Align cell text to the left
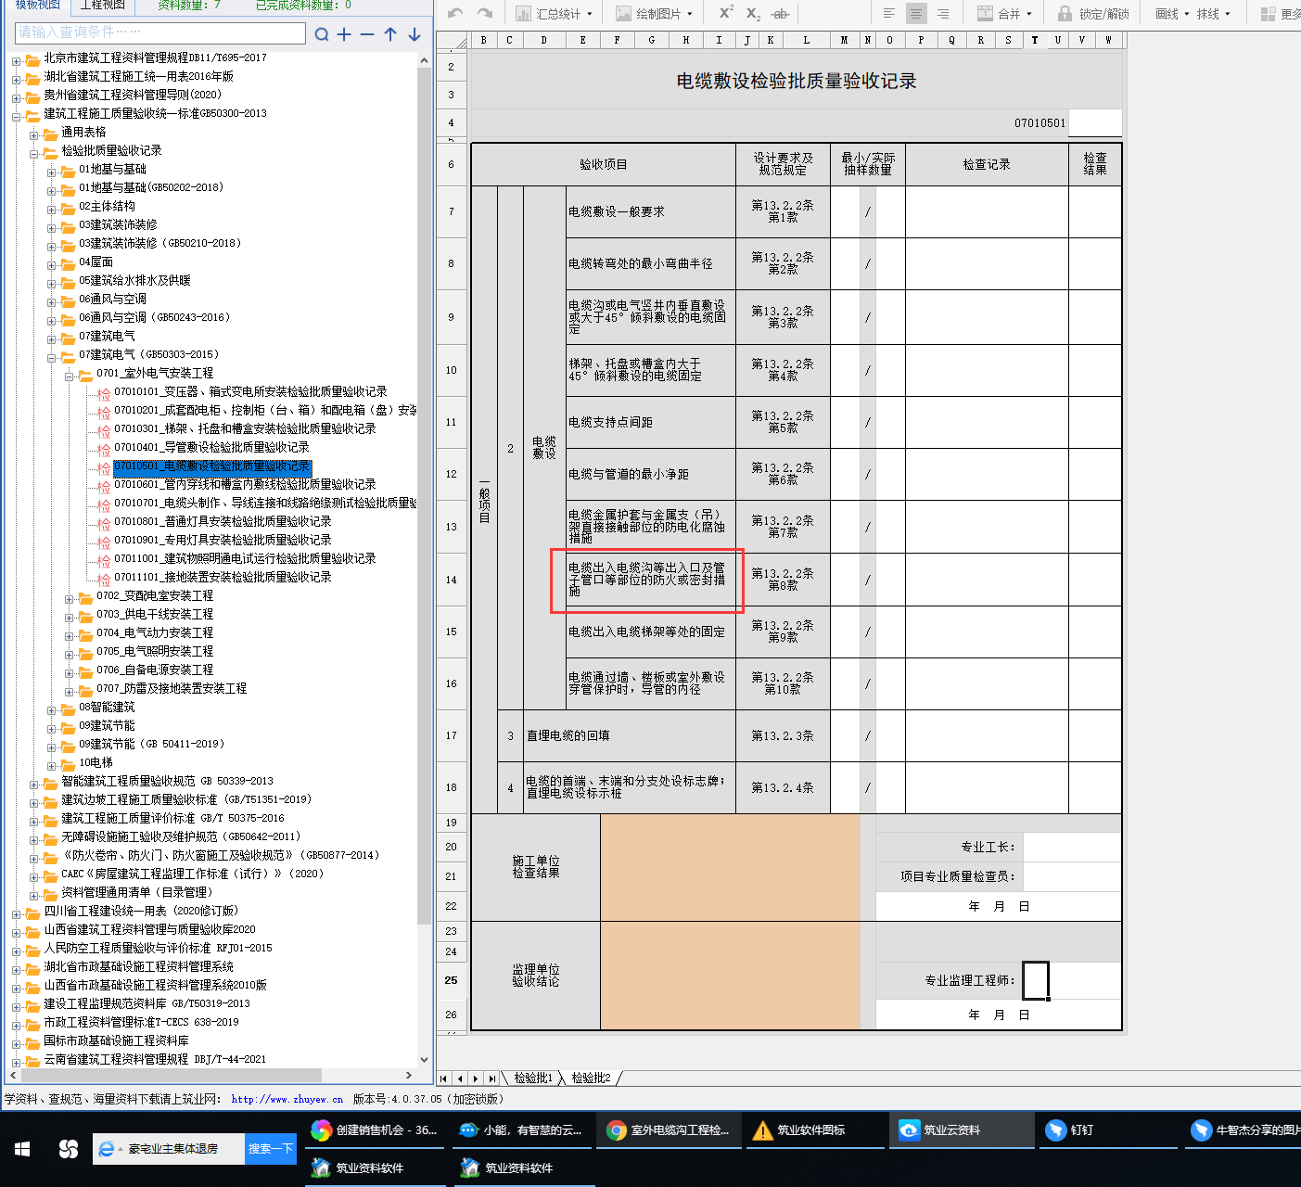Screen dimensions: 1301x1187 click(x=889, y=14)
